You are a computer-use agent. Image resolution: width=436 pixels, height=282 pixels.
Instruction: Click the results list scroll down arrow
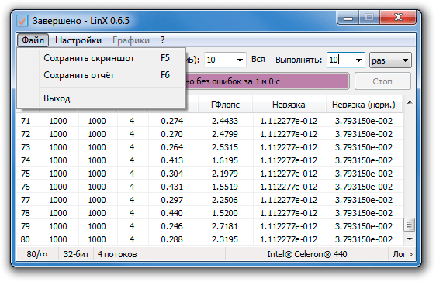point(410,239)
